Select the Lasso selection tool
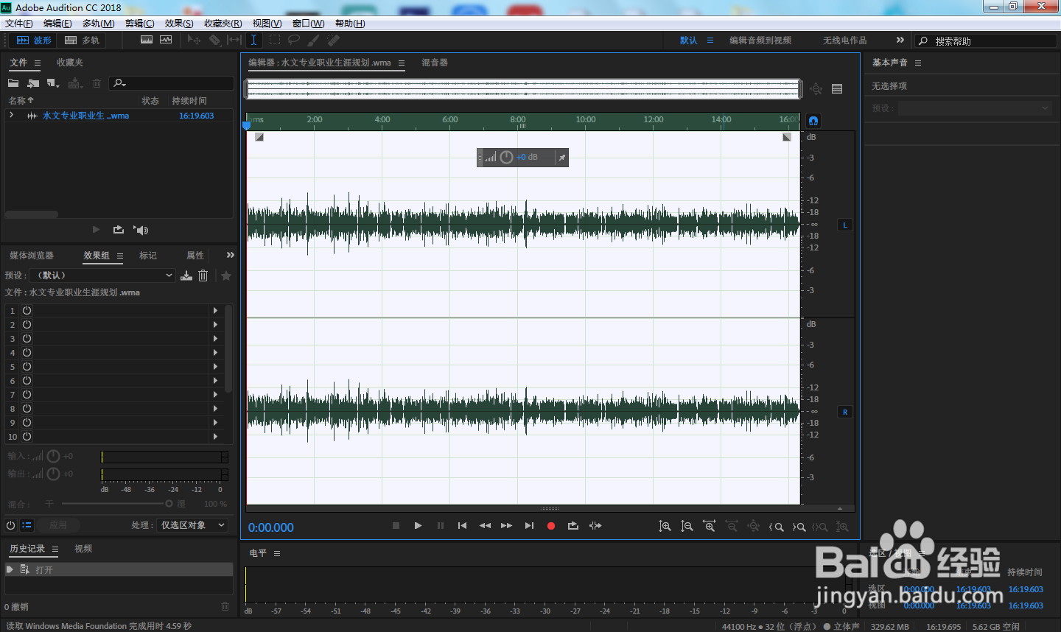Image resolution: width=1061 pixels, height=632 pixels. (x=294, y=40)
